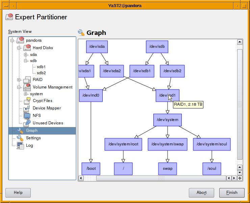The width and height of the screenshot is (250, 203).
Task: Click the horizontal scrollbar far-left arrow
Action: pos(81,178)
